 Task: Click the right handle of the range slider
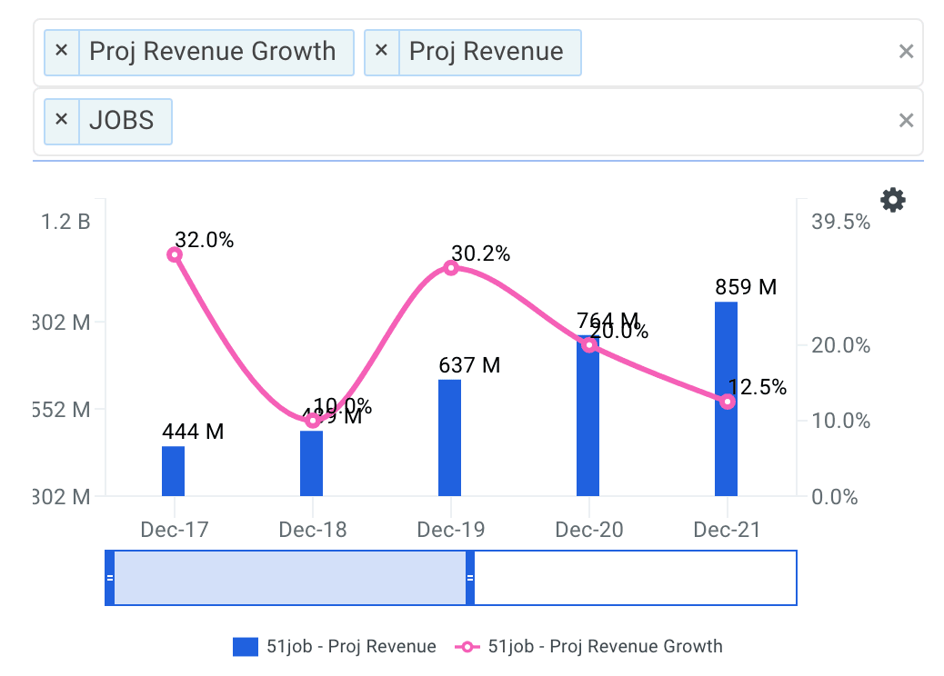[x=470, y=578]
